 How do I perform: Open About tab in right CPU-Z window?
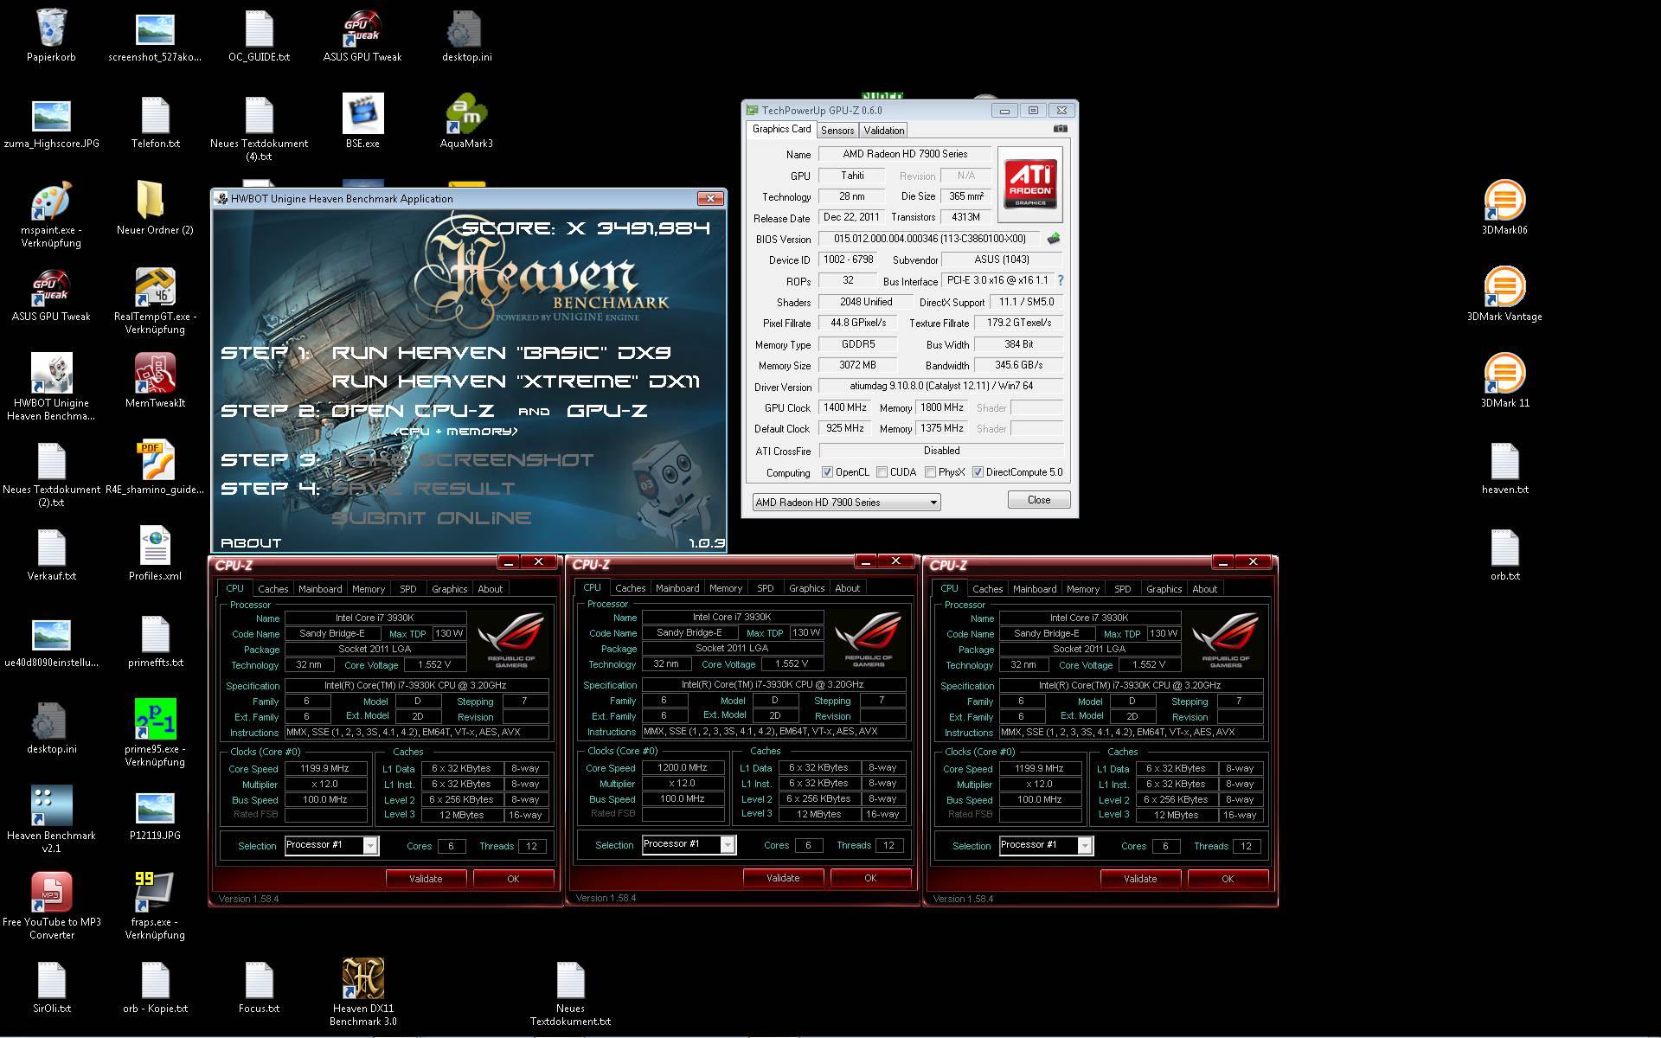(x=1205, y=589)
